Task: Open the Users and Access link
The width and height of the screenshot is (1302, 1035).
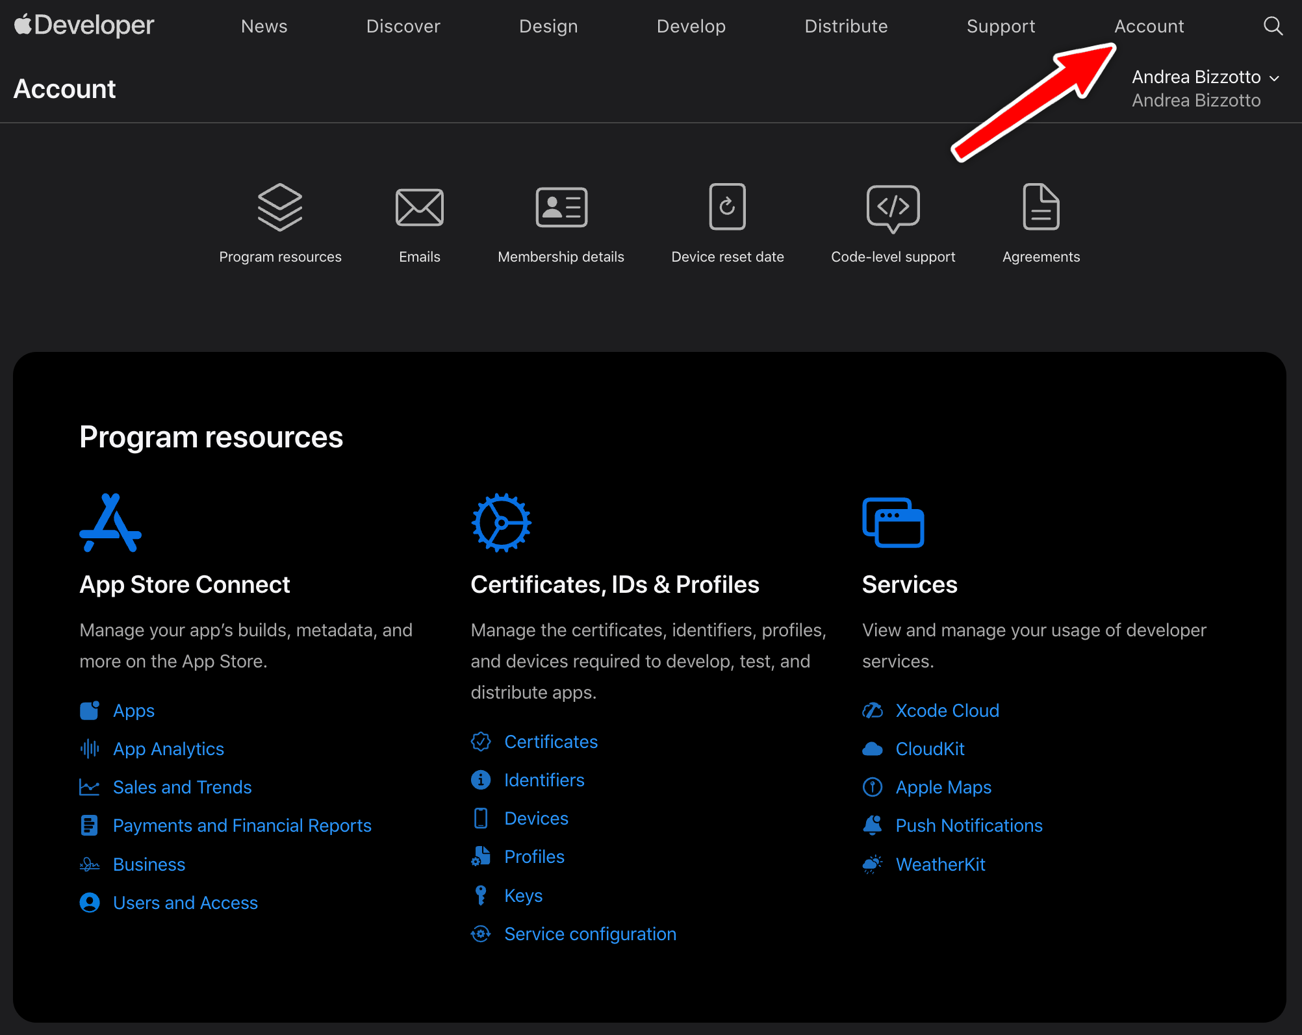Action: [x=185, y=903]
